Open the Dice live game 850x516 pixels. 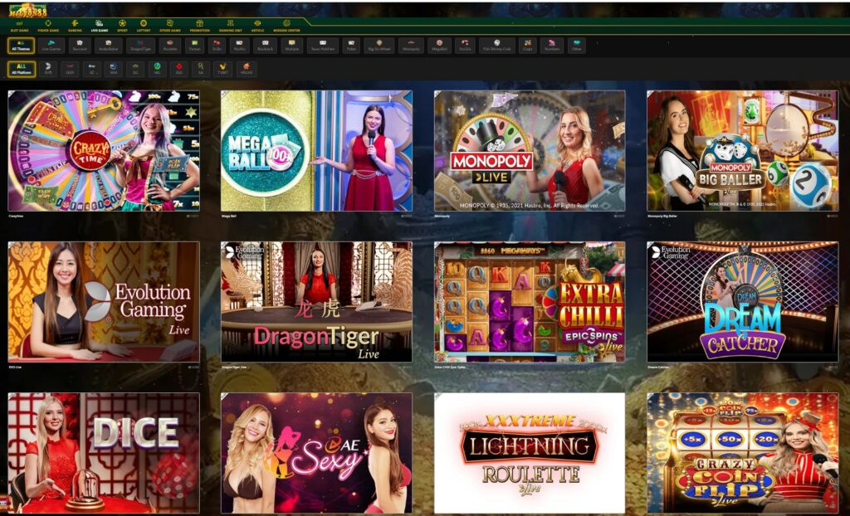point(104,453)
